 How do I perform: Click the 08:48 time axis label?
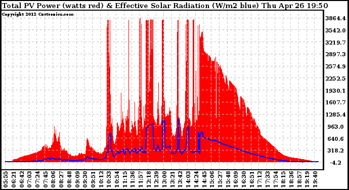click(69, 179)
